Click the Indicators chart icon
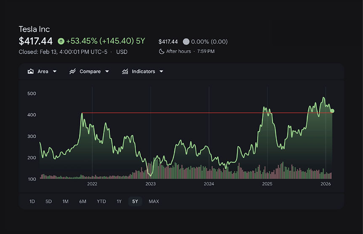This screenshot has width=363, height=234. [x=125, y=71]
